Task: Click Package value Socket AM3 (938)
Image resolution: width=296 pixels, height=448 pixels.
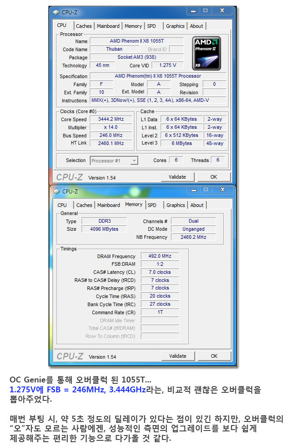Action: (x=137, y=57)
